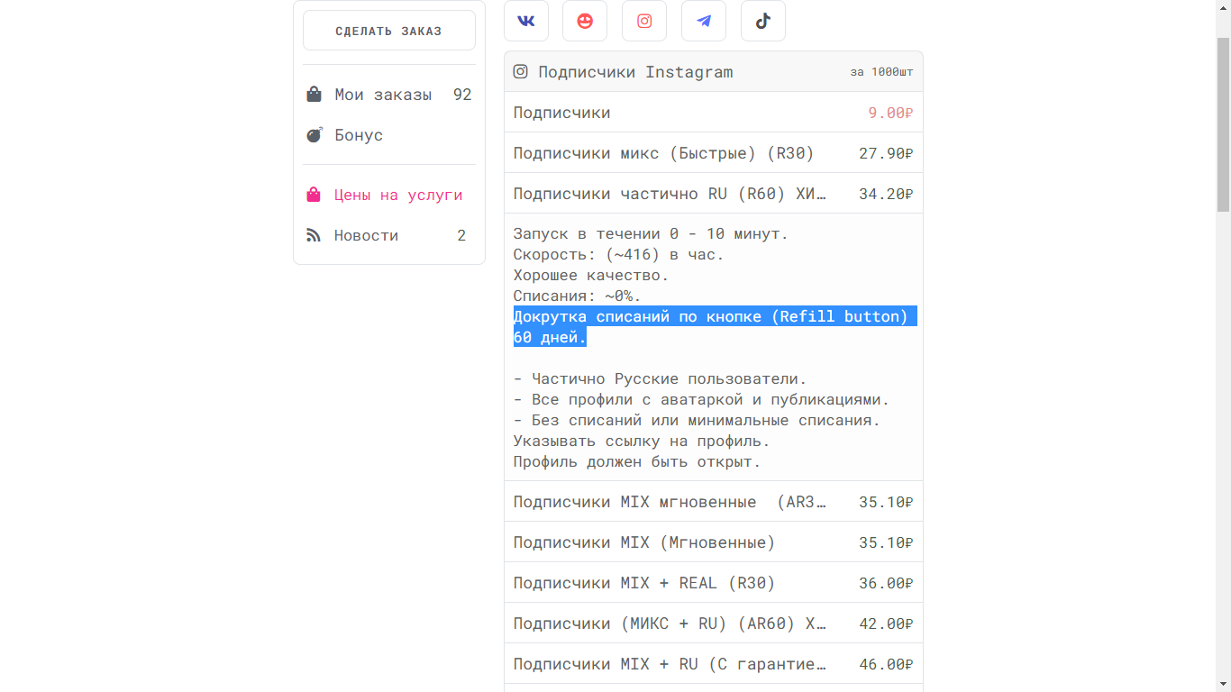Switch to Instagram services icon
This screenshot has height=692, width=1231.
[x=644, y=21]
